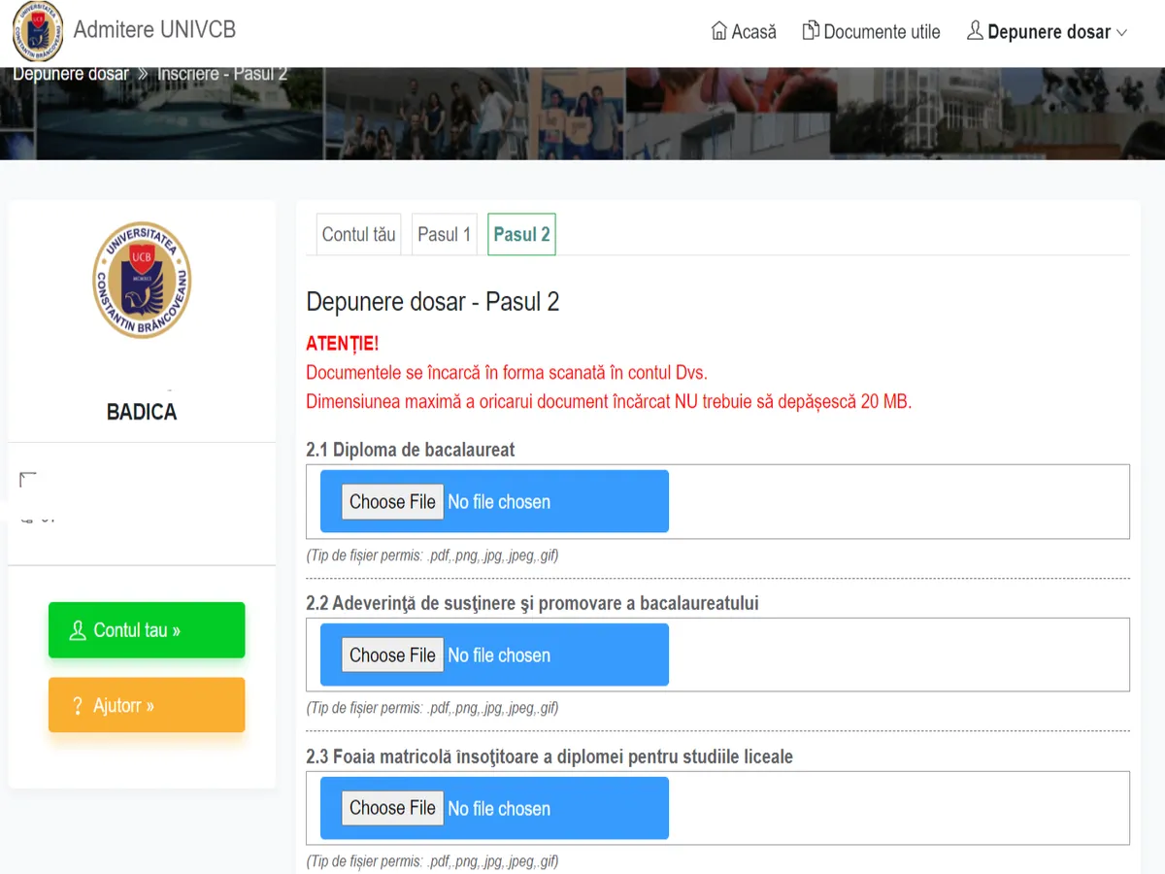1165x874 pixels.
Task: Switch to the Contul tău tab
Action: (358, 234)
